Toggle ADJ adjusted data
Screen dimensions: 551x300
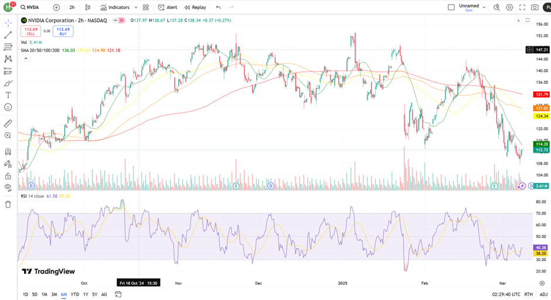[x=543, y=294]
